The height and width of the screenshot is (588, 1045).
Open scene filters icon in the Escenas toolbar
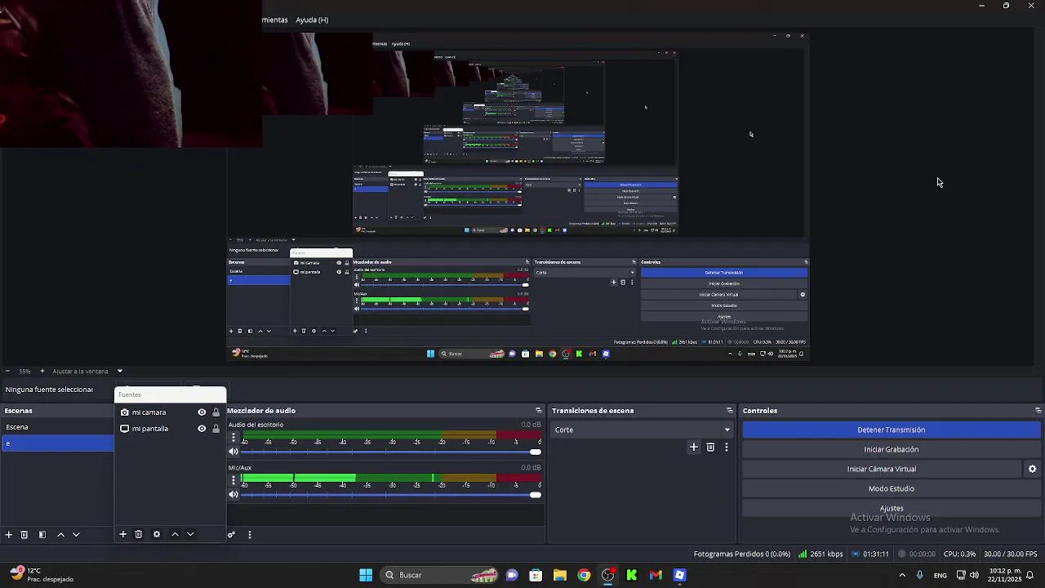point(42,534)
